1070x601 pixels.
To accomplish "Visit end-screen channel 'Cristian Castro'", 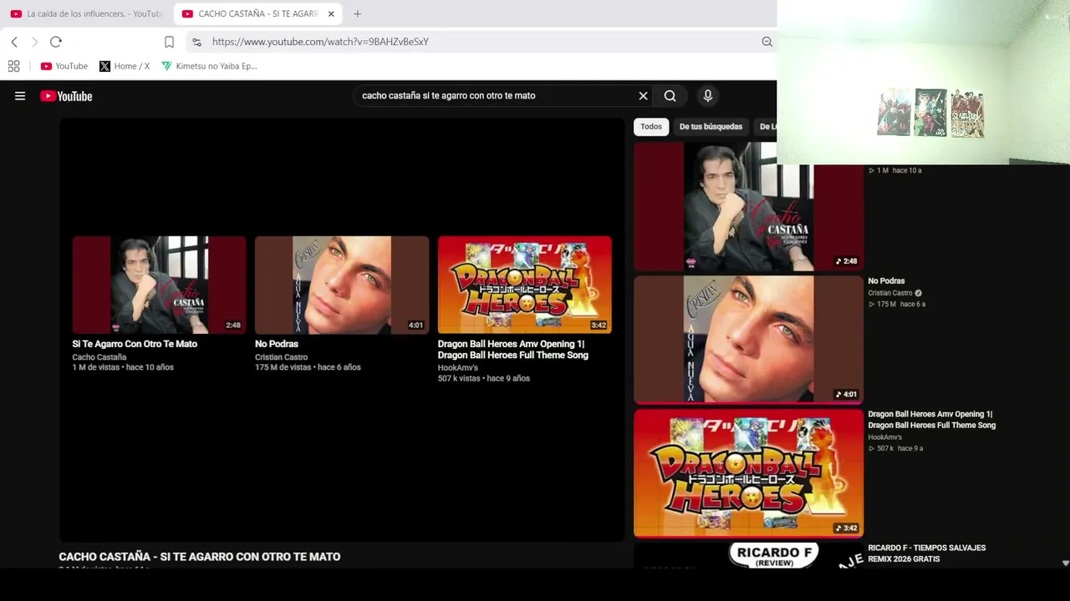I will coord(281,357).
